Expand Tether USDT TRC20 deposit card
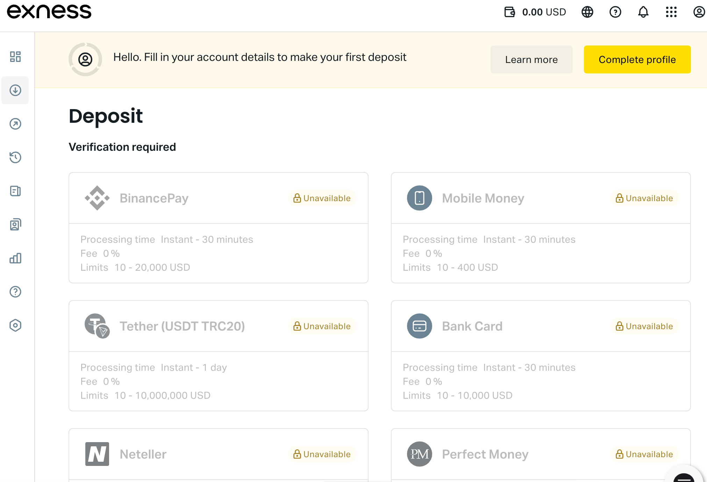 tap(219, 326)
